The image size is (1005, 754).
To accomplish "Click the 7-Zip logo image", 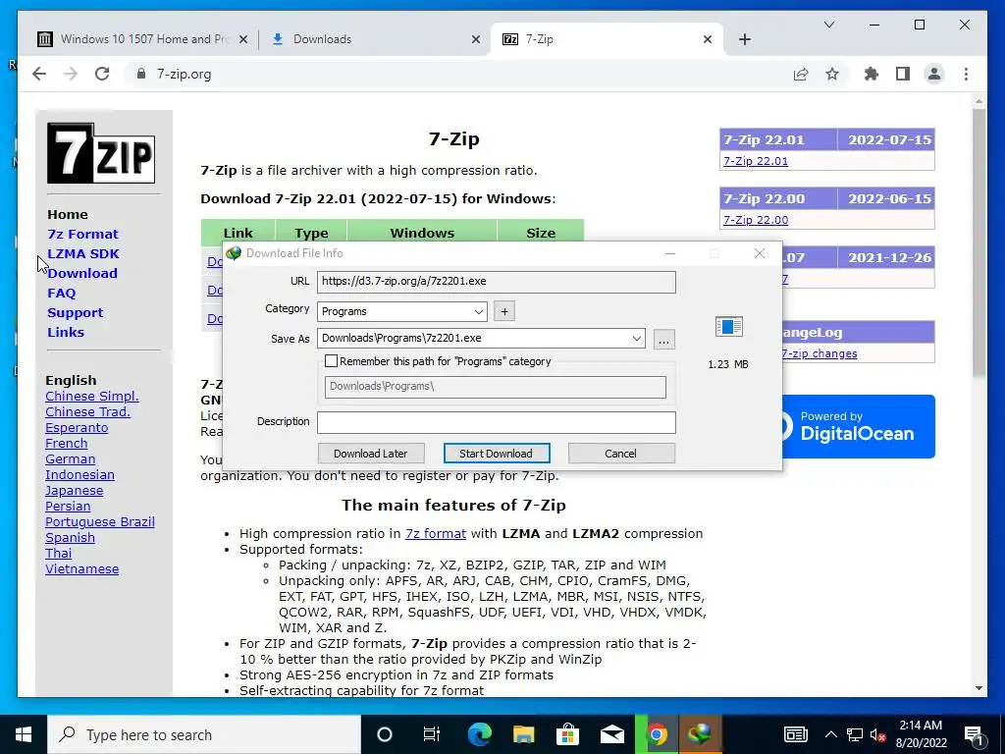I will (x=101, y=154).
